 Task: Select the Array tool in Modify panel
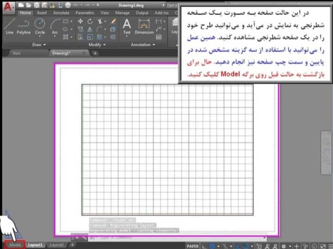pos(99,37)
